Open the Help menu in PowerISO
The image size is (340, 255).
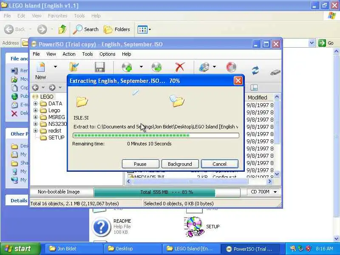click(126, 54)
